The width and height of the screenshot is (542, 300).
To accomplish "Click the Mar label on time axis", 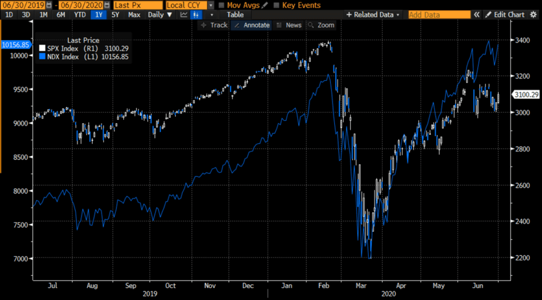I will [x=361, y=286].
